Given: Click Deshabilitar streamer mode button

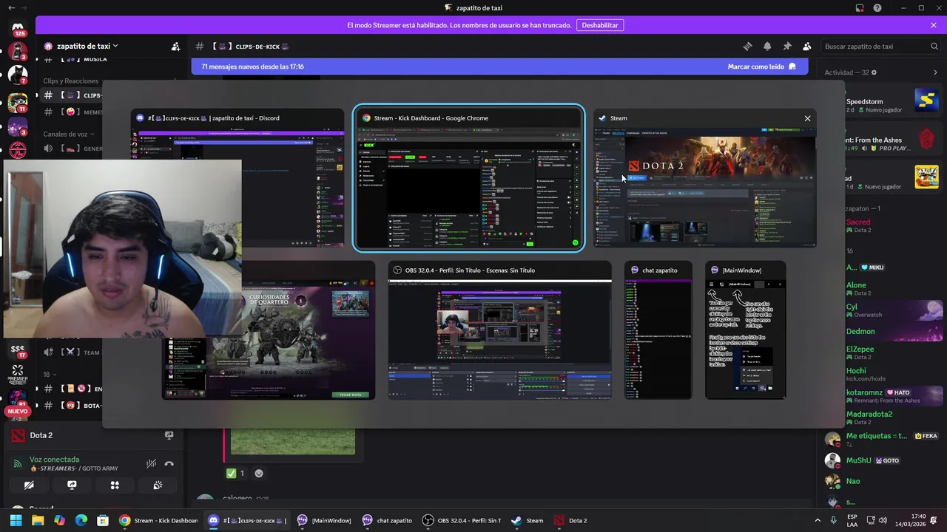Looking at the screenshot, I should click(600, 24).
